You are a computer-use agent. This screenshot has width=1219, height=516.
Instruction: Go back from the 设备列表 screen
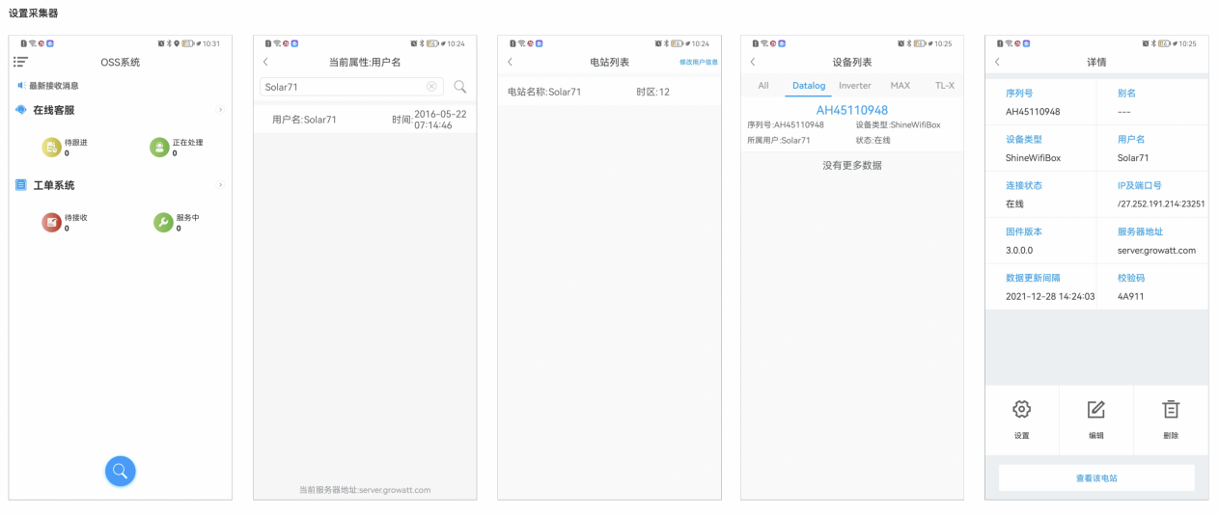[x=753, y=62]
